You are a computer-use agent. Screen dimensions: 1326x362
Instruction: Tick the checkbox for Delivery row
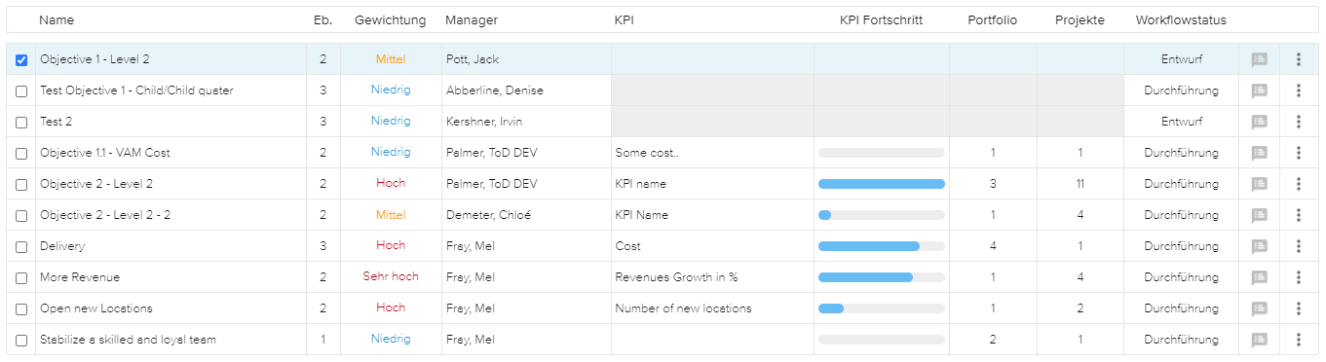tap(21, 246)
